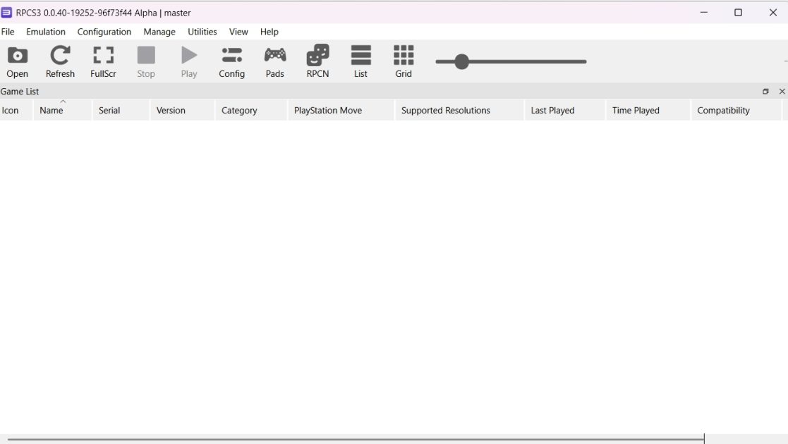Sort by the Icon column header

coord(16,111)
